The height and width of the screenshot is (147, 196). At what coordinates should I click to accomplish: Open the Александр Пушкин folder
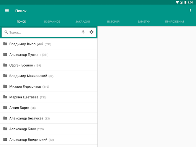click(49, 55)
